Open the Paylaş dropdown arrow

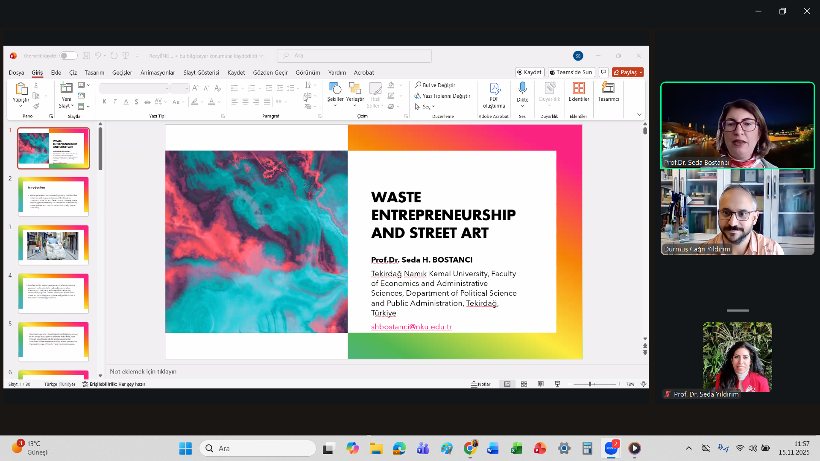click(x=641, y=73)
